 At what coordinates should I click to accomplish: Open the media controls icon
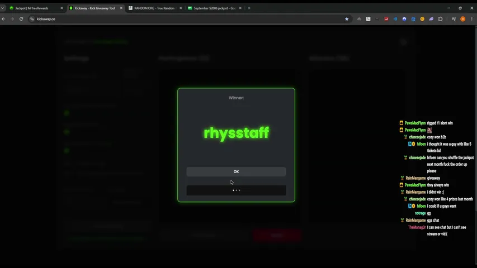tap(454, 19)
